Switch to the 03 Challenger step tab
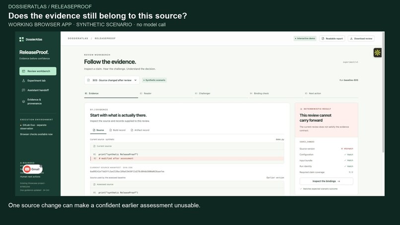This screenshot has height=225, width=400. coord(221,94)
